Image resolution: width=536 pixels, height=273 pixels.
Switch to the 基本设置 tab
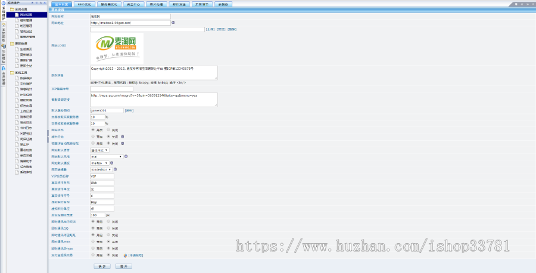61,4
